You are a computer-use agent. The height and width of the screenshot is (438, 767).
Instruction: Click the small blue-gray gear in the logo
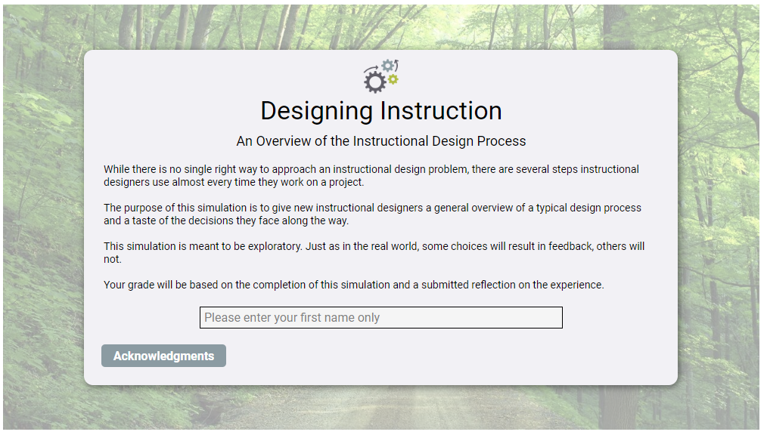click(387, 66)
